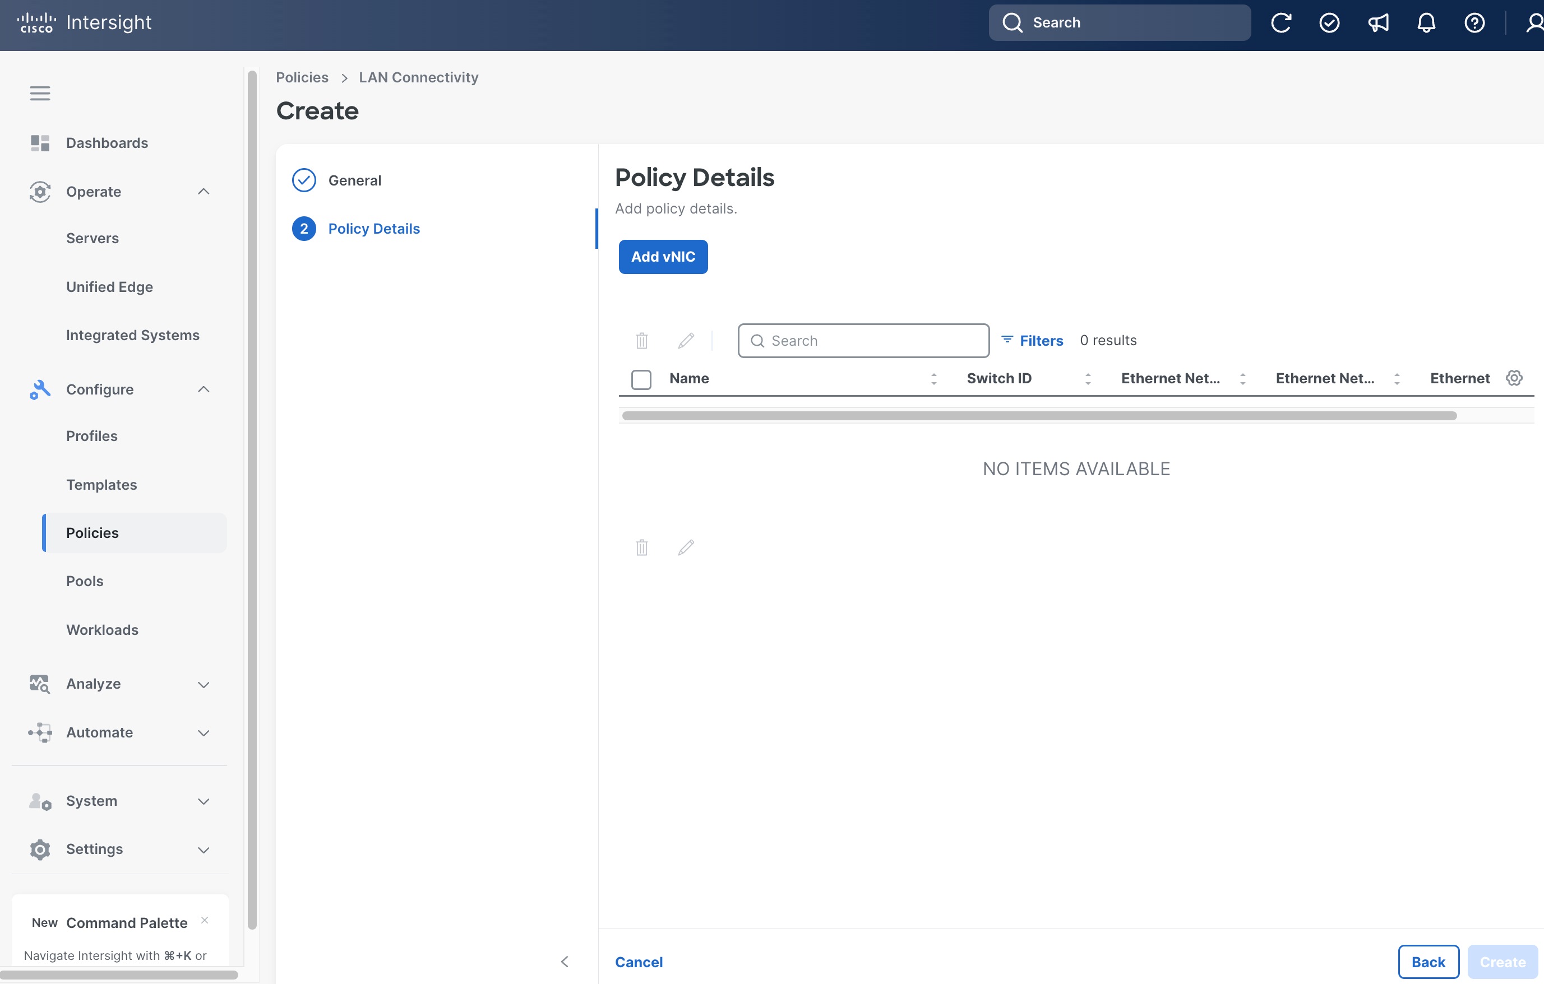
Task: Click the Add vNIC button
Action: [663, 257]
